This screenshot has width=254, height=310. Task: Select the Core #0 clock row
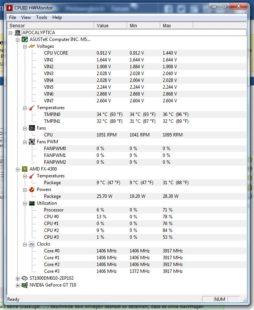145,251
